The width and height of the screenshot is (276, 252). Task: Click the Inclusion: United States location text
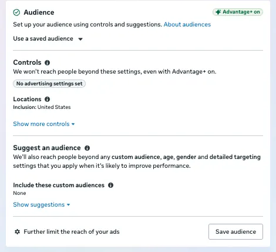(42, 107)
